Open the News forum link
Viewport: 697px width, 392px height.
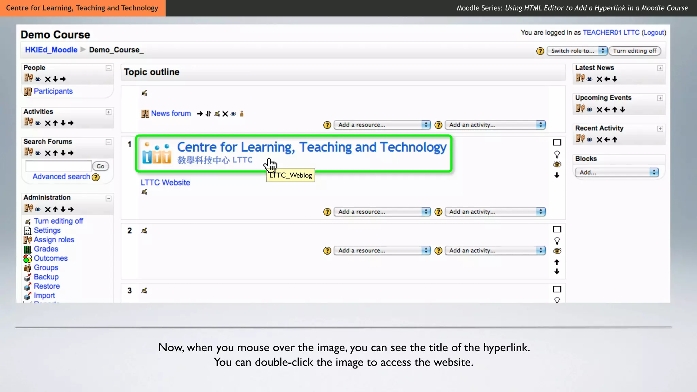coord(171,113)
